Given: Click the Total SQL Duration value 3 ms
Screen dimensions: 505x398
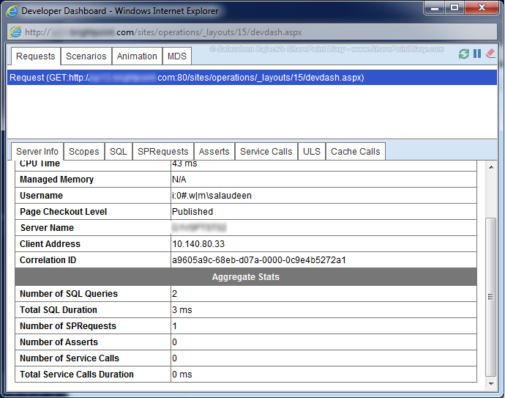Looking at the screenshot, I should click(182, 310).
